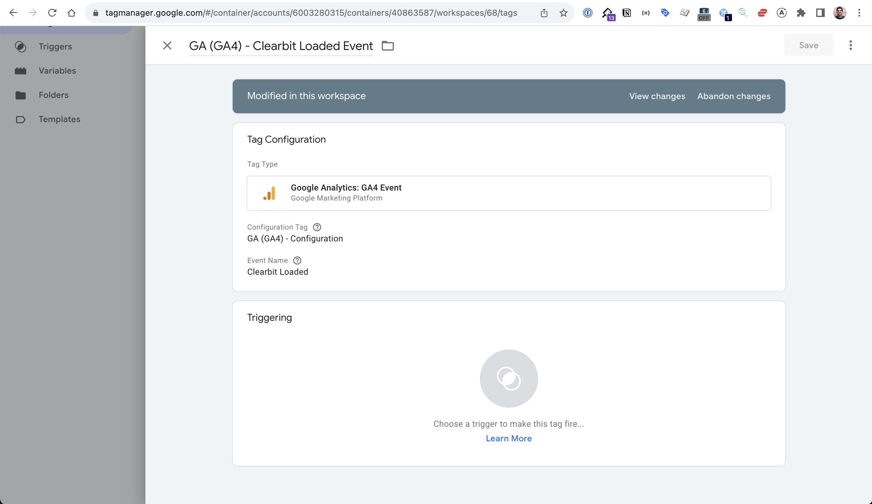
Task: Go forward in browser history
Action: tap(32, 13)
